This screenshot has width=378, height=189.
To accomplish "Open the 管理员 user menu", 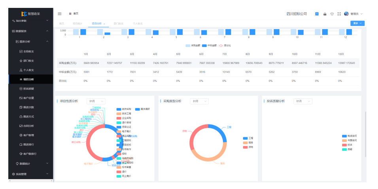I will click(353, 14).
